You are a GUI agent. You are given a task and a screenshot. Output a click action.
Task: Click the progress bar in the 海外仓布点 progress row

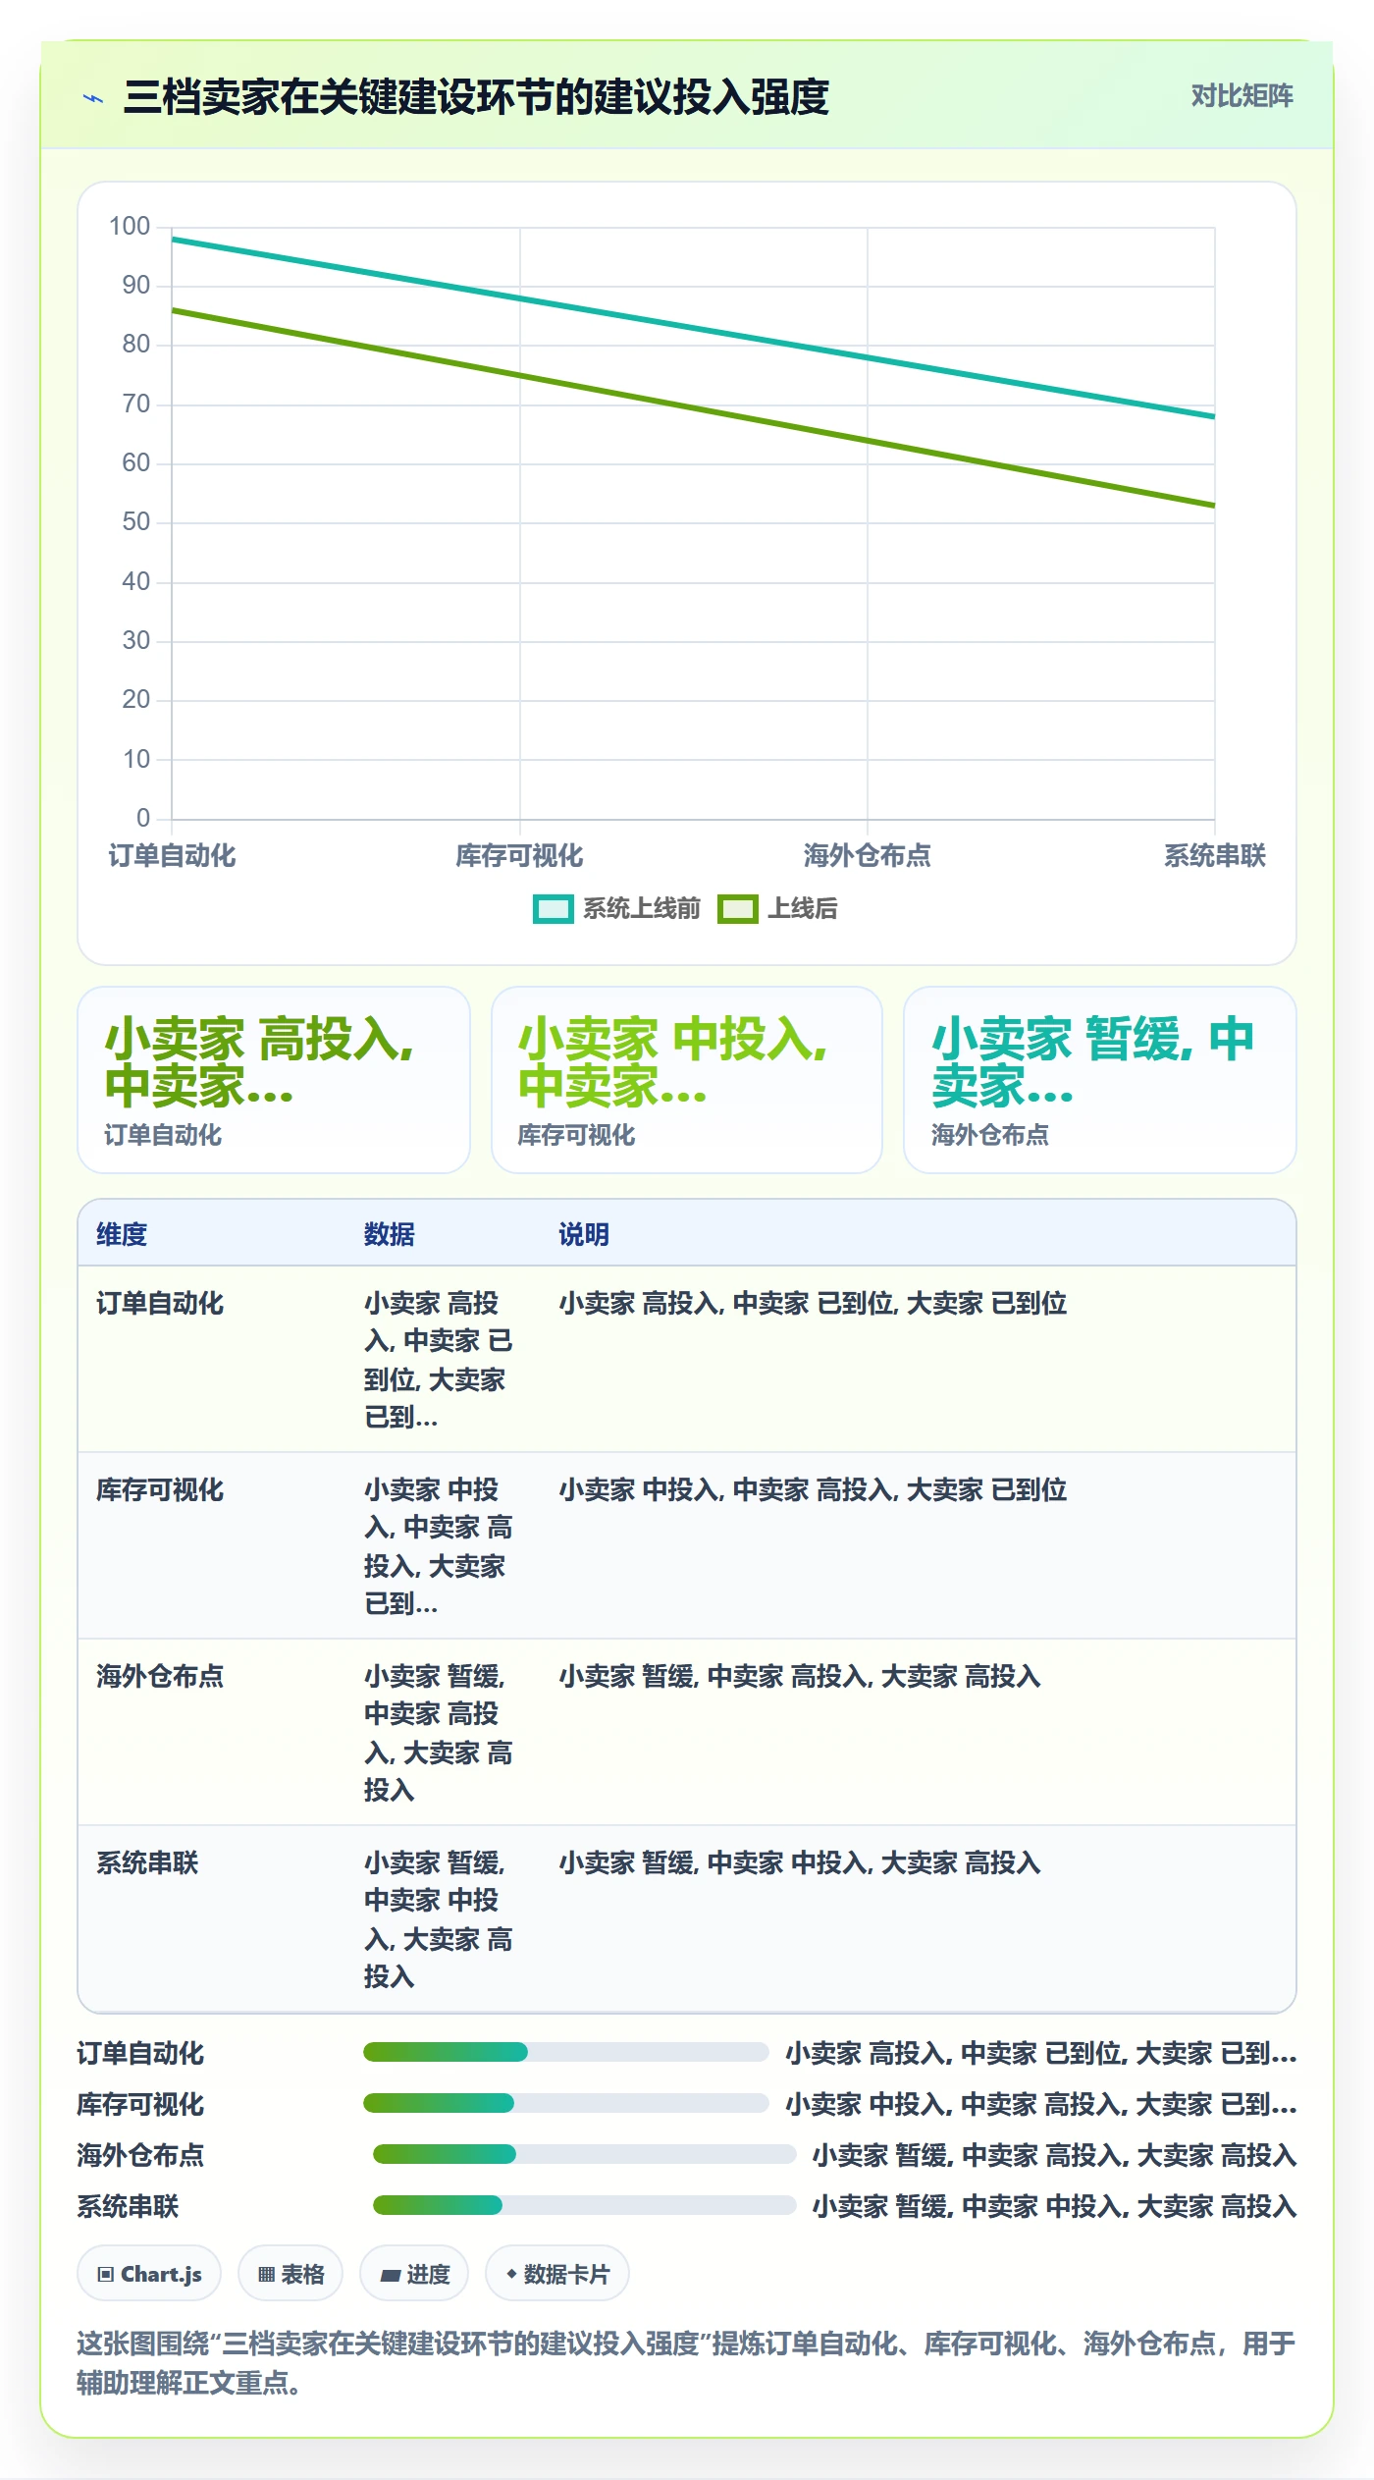click(x=585, y=2154)
